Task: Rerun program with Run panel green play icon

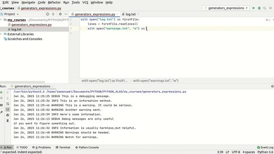Action: coord(2,92)
